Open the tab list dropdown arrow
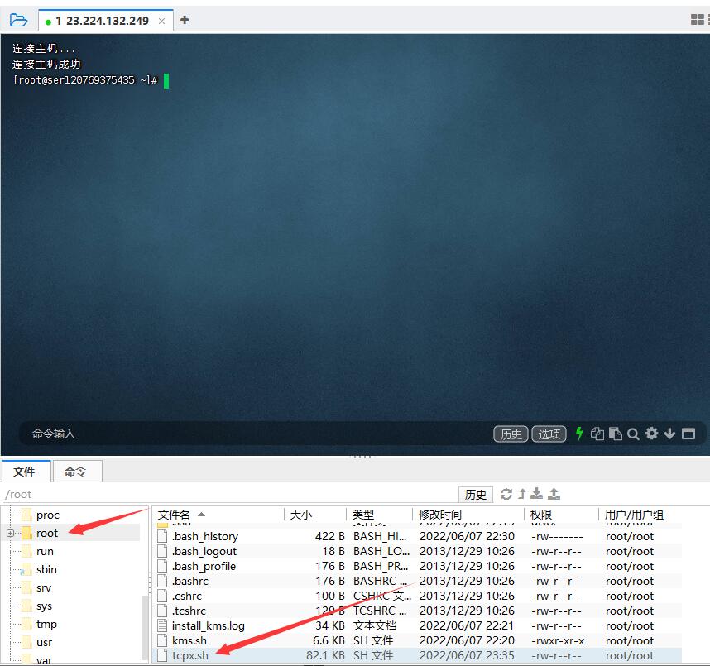Viewport: 710px width, 666px height. (x=696, y=19)
